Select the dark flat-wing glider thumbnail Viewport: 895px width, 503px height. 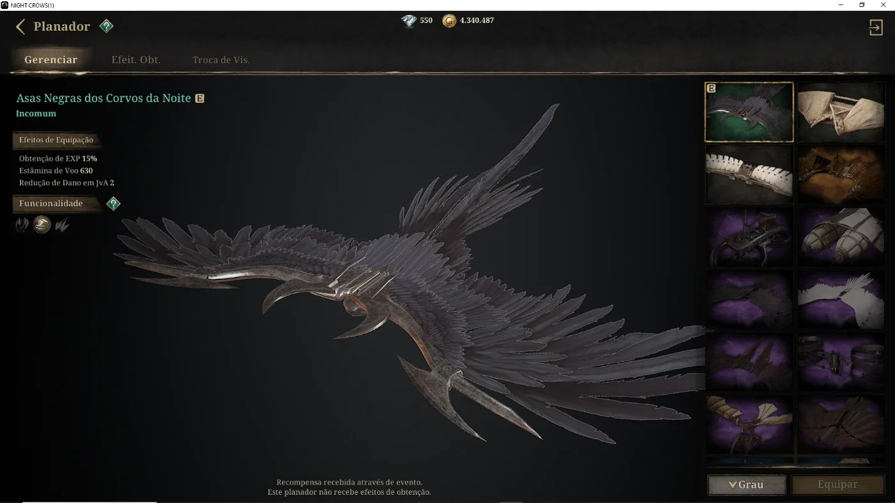841,362
